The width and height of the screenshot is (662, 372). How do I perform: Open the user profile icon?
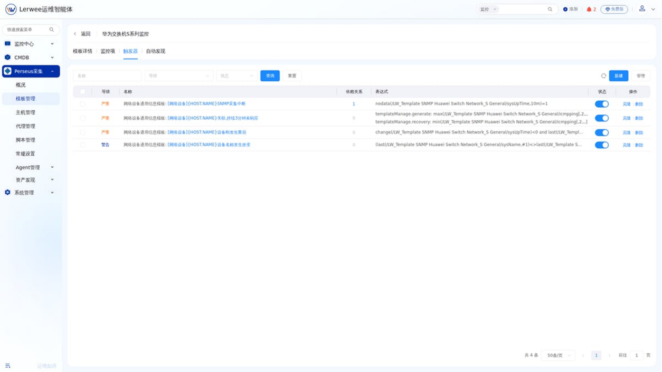coord(642,8)
